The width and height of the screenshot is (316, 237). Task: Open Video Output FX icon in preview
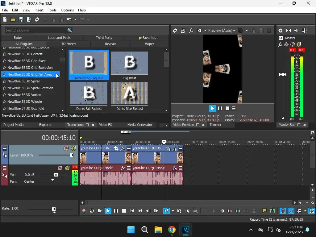coord(191,31)
